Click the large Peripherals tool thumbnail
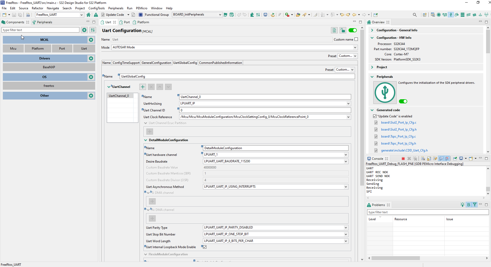 pyautogui.click(x=385, y=93)
